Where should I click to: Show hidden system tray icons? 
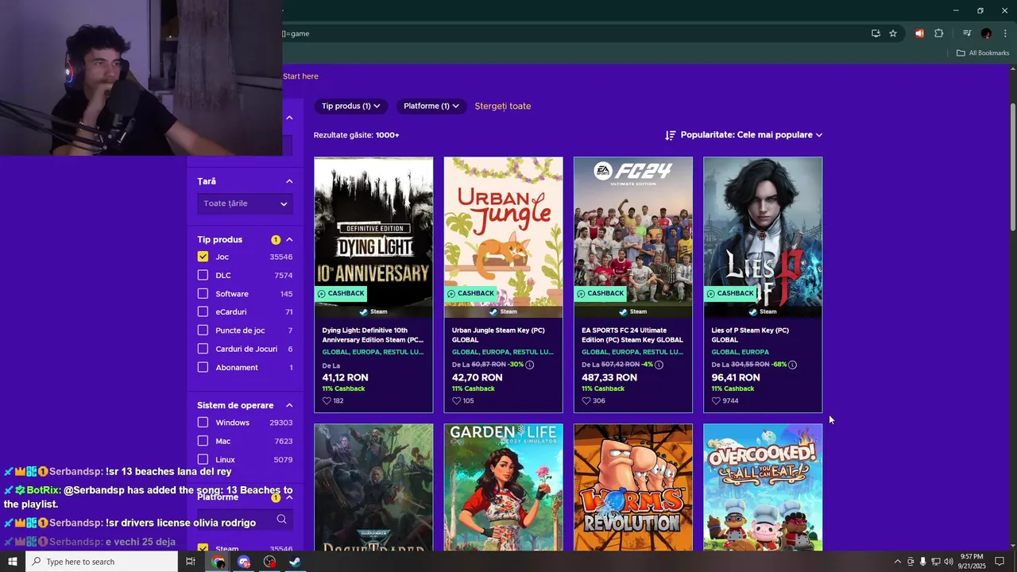pyautogui.click(x=898, y=562)
